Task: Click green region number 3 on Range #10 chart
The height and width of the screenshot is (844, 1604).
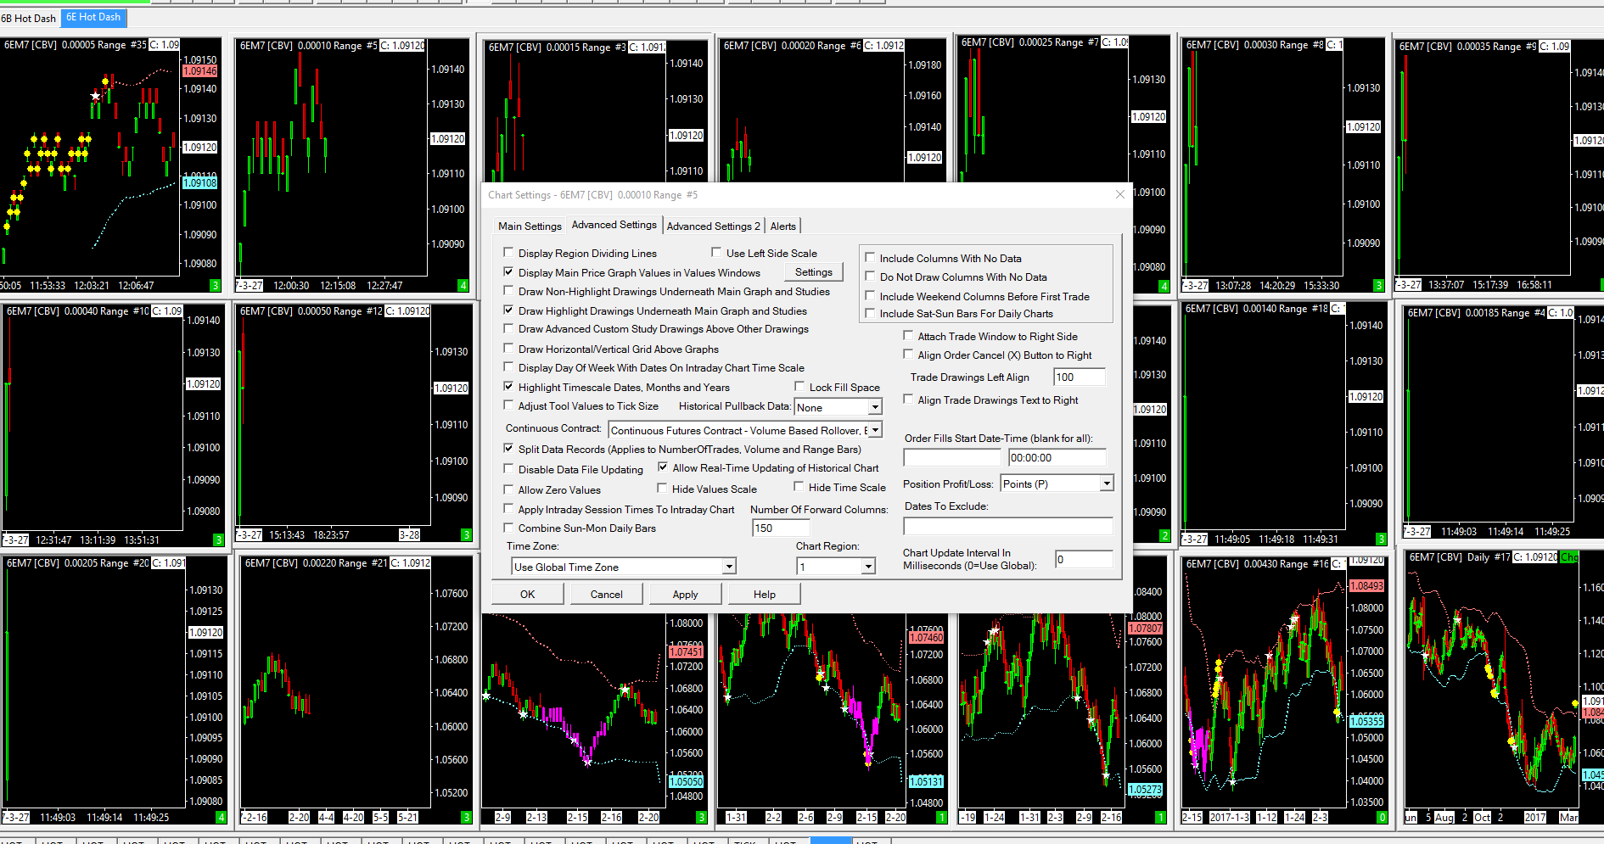Action: click(218, 539)
